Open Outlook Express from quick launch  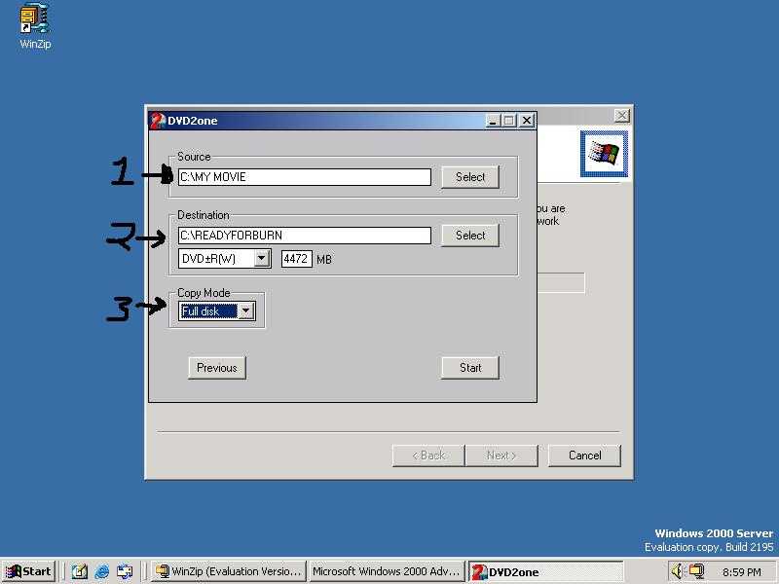click(x=125, y=571)
